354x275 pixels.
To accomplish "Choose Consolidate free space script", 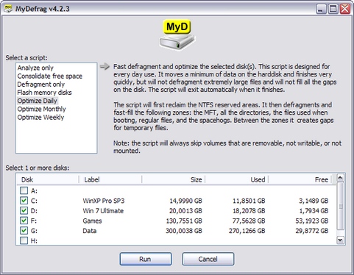I will click(50, 76).
